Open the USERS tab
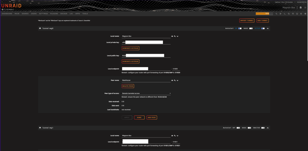The width and height of the screenshot is (308, 151). click(34, 14)
